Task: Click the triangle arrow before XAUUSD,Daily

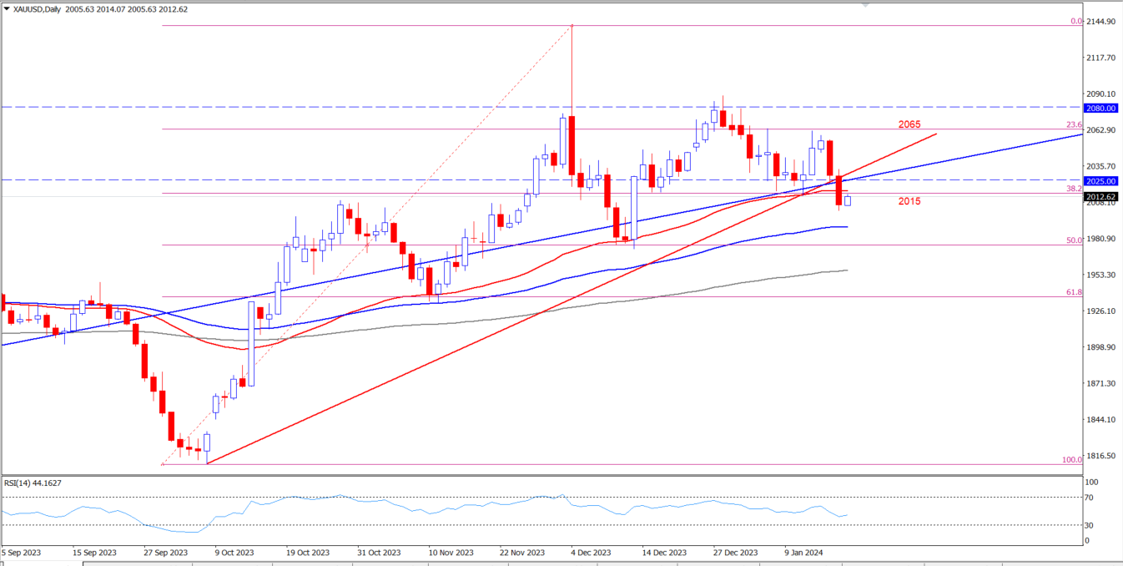Action: tap(7, 8)
